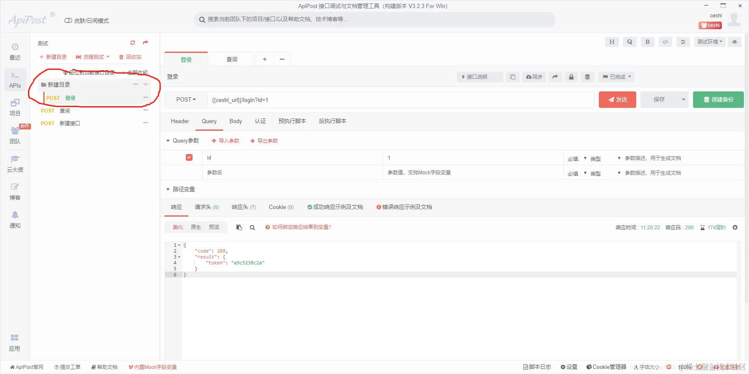This screenshot has height=374, width=749.
Task: Open the 测试环境 environment dropdown
Action: pos(710,42)
